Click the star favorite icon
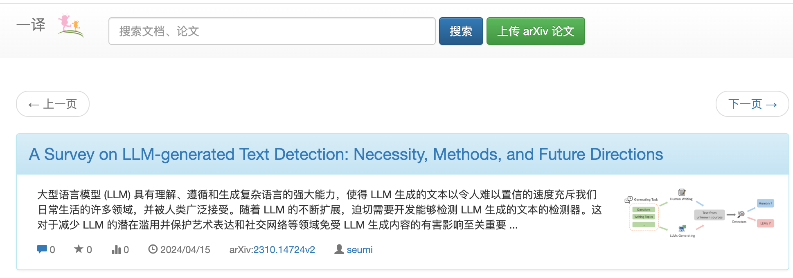 click(x=78, y=249)
